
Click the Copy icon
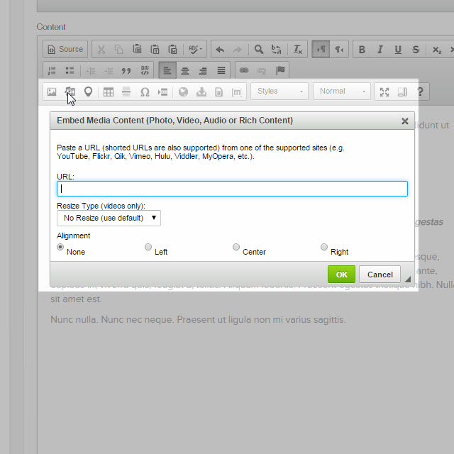(118, 50)
